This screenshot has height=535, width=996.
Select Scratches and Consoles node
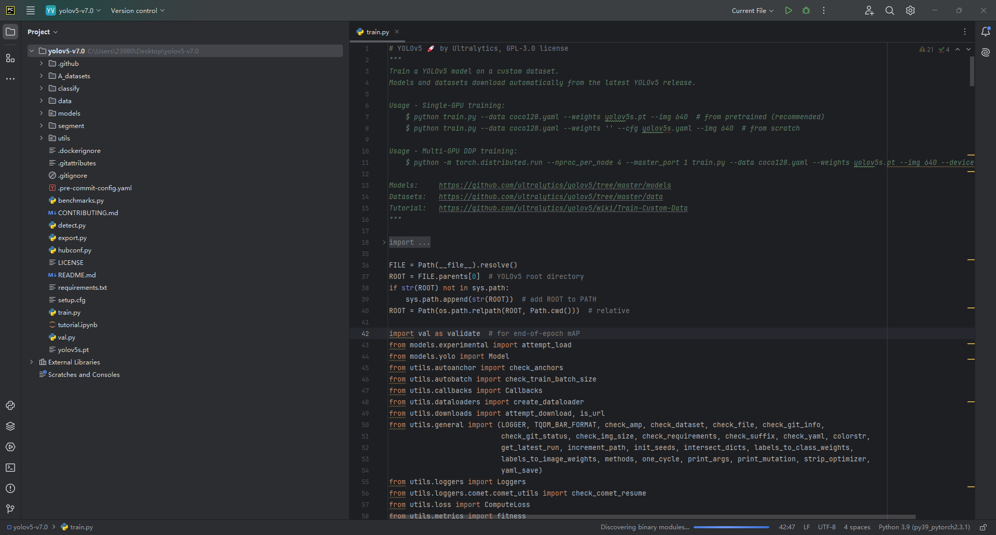click(84, 374)
